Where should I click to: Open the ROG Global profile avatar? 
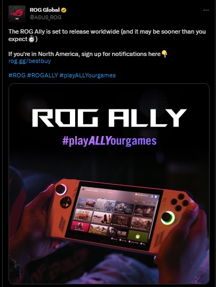tap(17, 14)
